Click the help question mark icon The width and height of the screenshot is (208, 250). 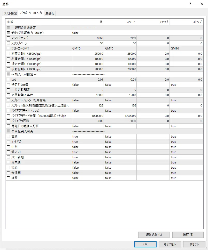tap(190, 4)
